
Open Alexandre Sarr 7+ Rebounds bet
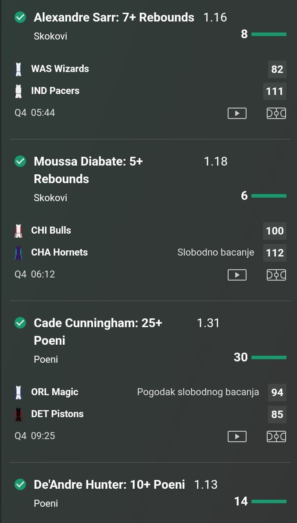click(114, 18)
